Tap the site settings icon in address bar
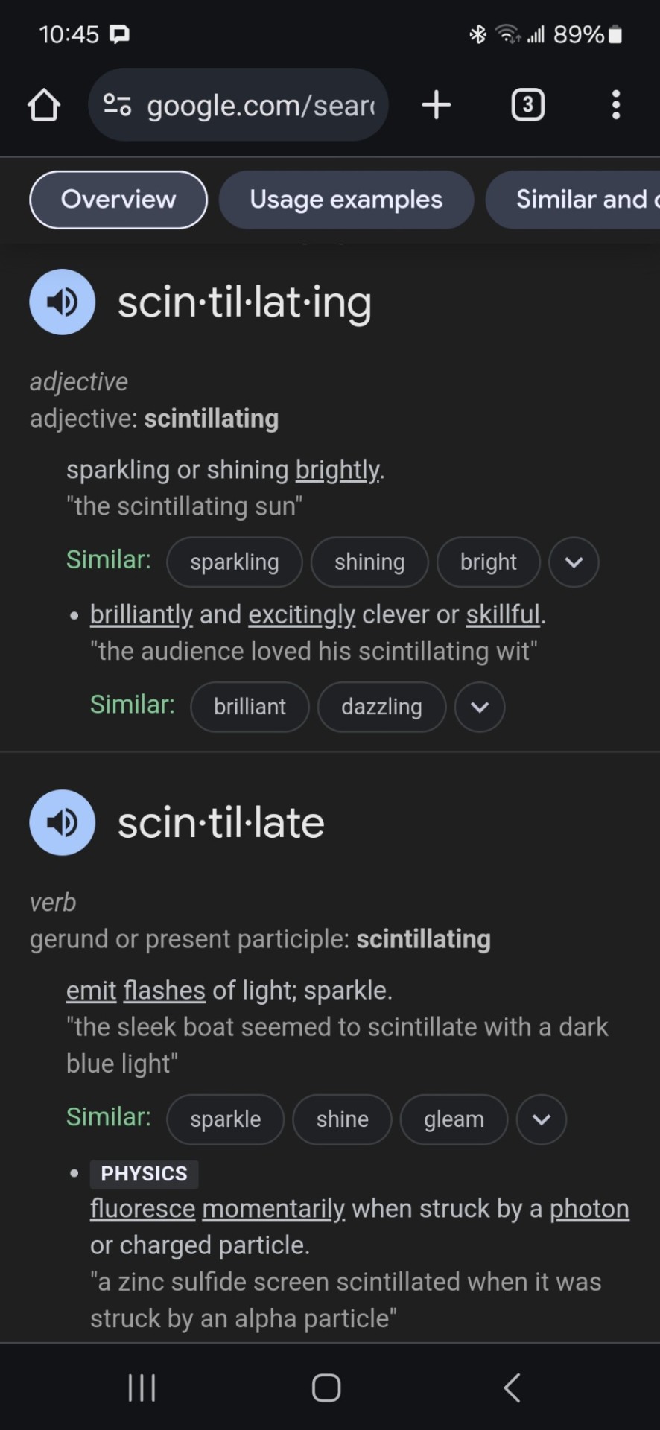The image size is (660, 1430). [x=117, y=105]
